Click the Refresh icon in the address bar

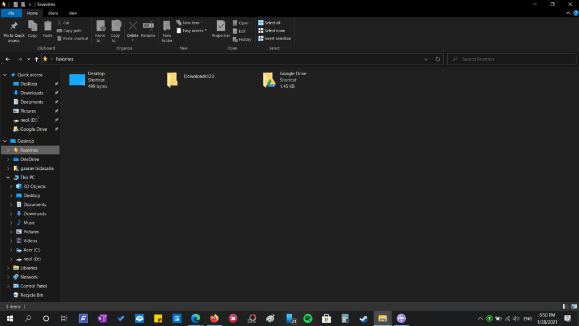[x=437, y=59]
